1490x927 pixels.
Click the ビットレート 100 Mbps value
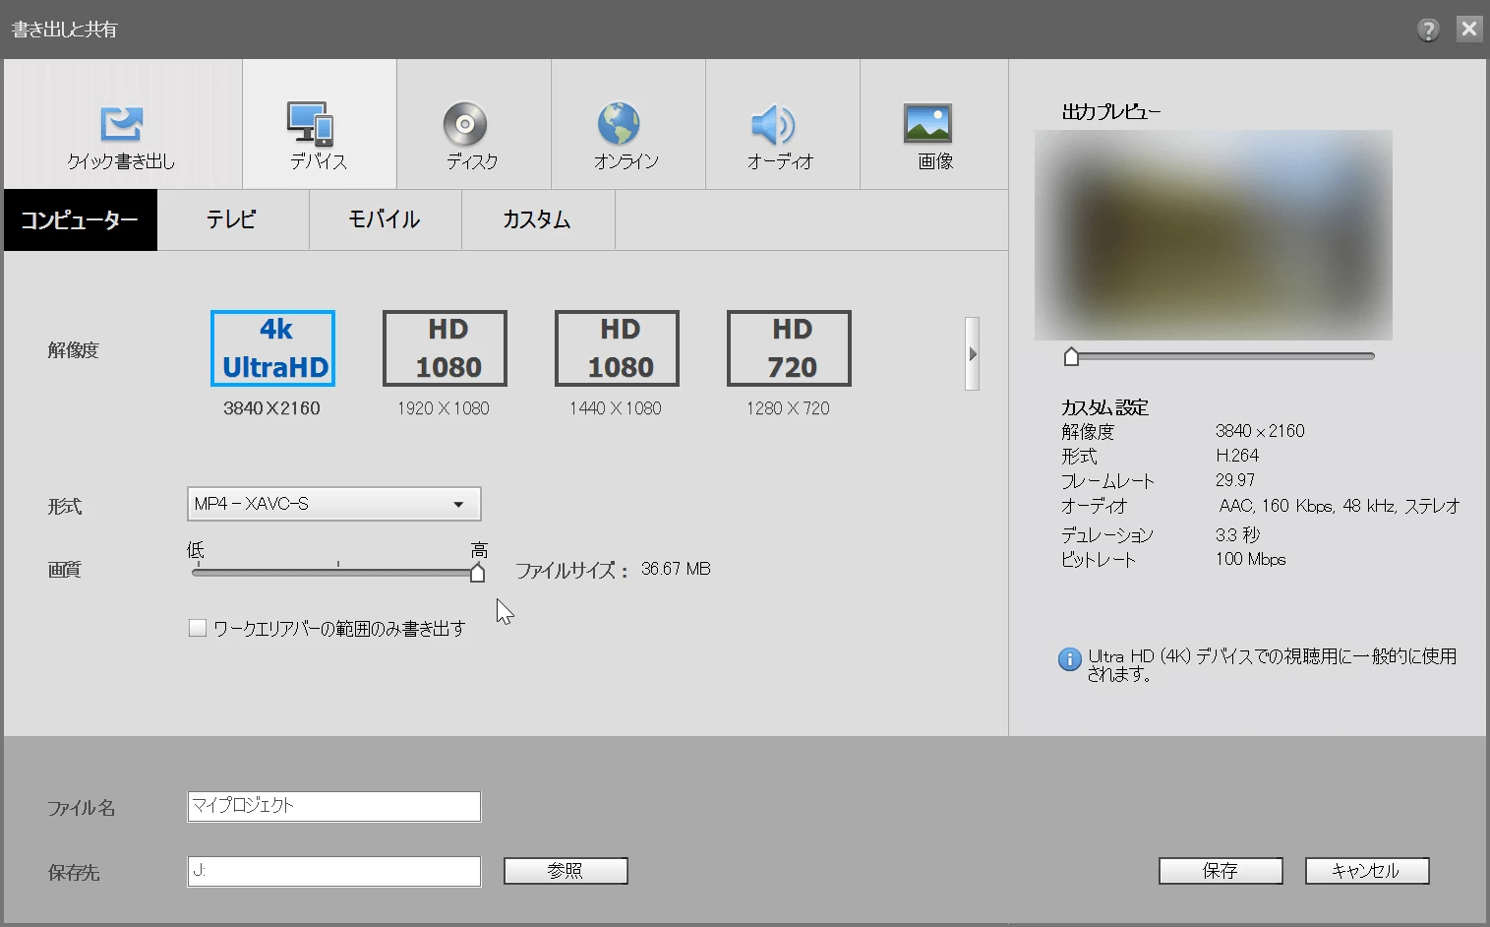[x=1251, y=559]
